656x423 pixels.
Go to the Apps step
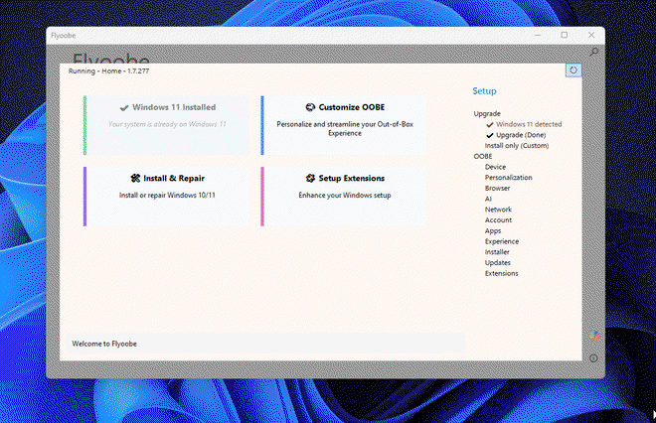tap(493, 230)
